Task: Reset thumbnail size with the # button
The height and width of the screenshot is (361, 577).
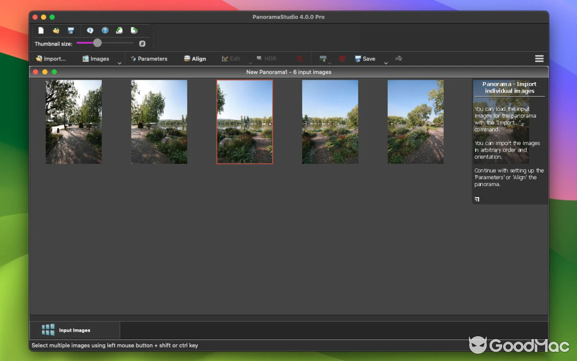Action: point(142,43)
